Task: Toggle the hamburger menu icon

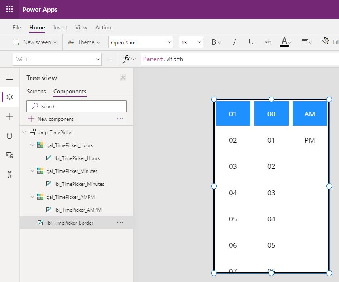Action: (x=10, y=78)
